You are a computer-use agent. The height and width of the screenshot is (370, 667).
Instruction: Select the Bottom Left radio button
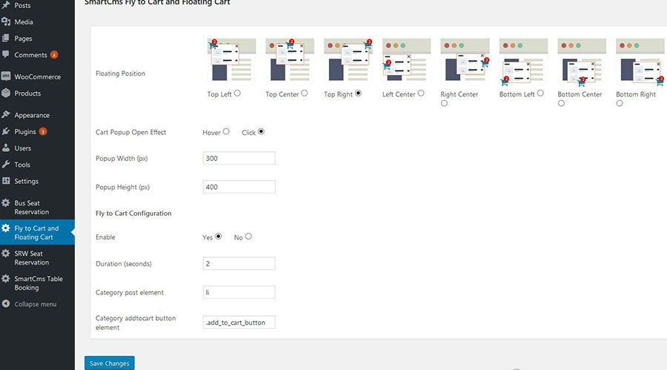540,93
